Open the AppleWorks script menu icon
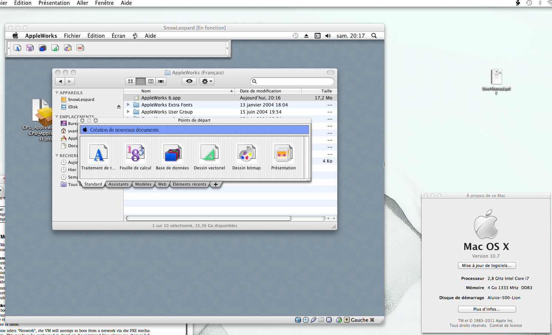The width and height of the screenshot is (552, 335). point(135,36)
